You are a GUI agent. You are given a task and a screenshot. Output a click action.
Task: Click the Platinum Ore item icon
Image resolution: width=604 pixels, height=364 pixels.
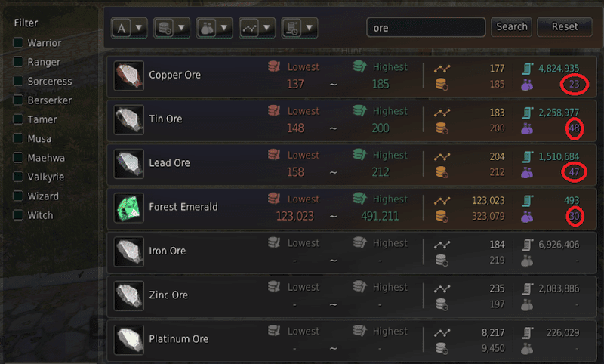(129, 340)
